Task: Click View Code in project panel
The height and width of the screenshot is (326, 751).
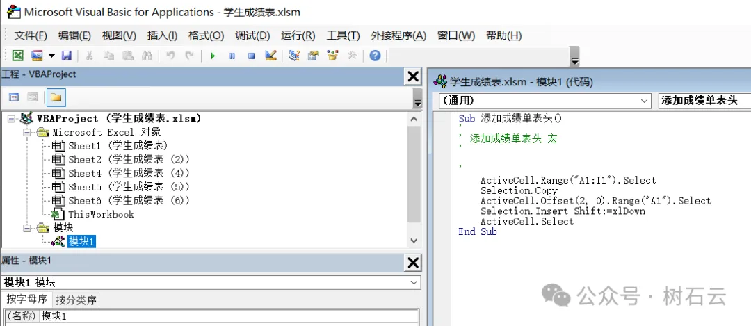Action: (14, 97)
